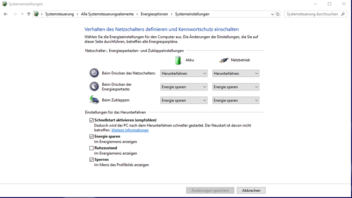Uncheck the Energie sparen checkbox

point(92,136)
